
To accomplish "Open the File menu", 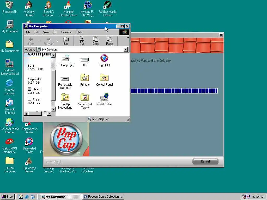I will (28, 32).
